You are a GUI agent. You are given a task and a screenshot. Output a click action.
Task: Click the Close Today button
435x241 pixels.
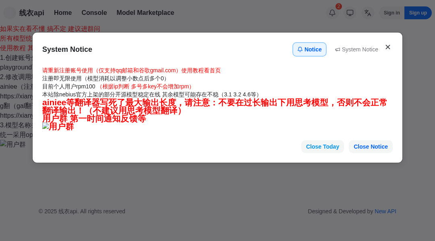322,147
